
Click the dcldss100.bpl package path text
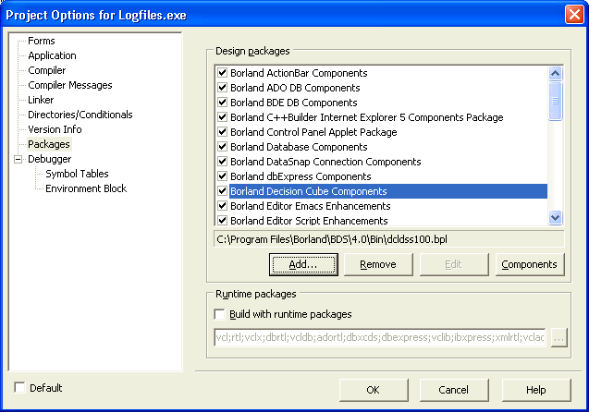332,239
